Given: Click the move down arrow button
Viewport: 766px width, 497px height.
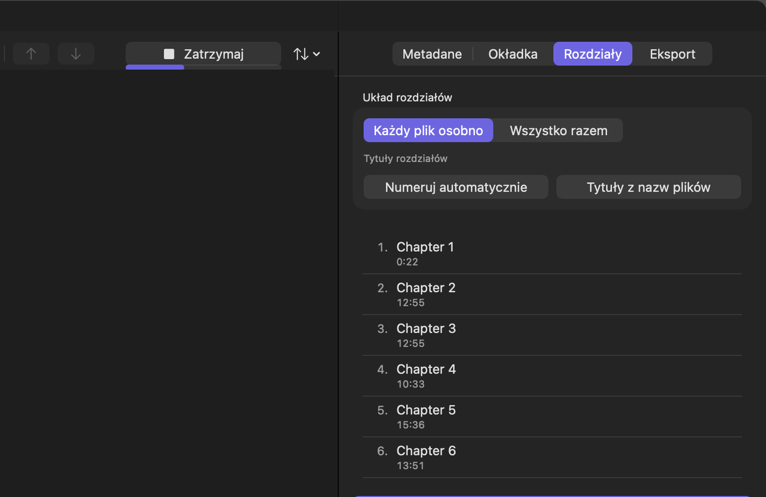Looking at the screenshot, I should pos(76,54).
